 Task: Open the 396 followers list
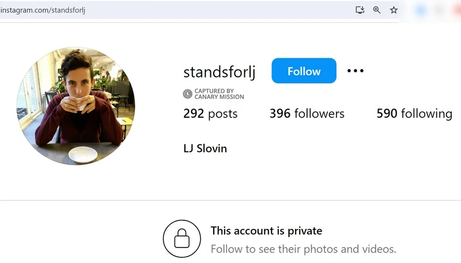tap(307, 113)
